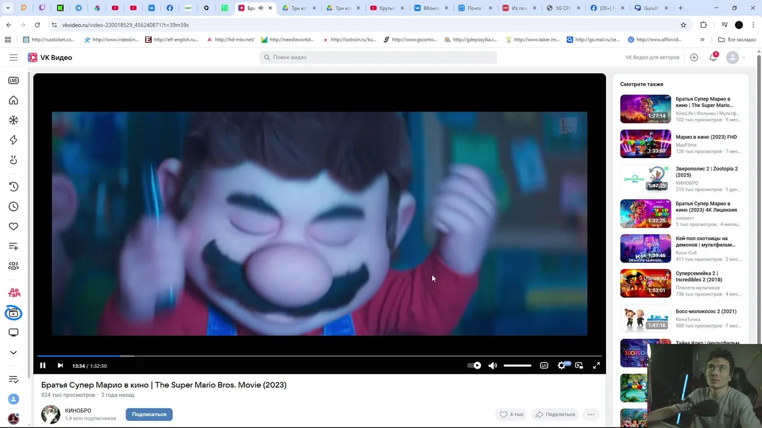The height and width of the screenshot is (428, 762).
Task: Open VK Видео для авторов link
Action: click(652, 57)
